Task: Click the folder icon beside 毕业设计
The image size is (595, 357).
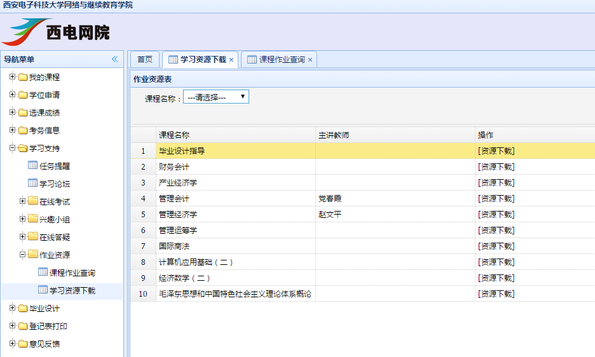Action: coord(23,309)
